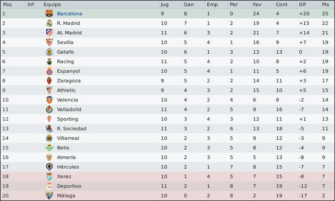Click the R. Madrid club crest
The image size is (335, 201).
point(49,23)
